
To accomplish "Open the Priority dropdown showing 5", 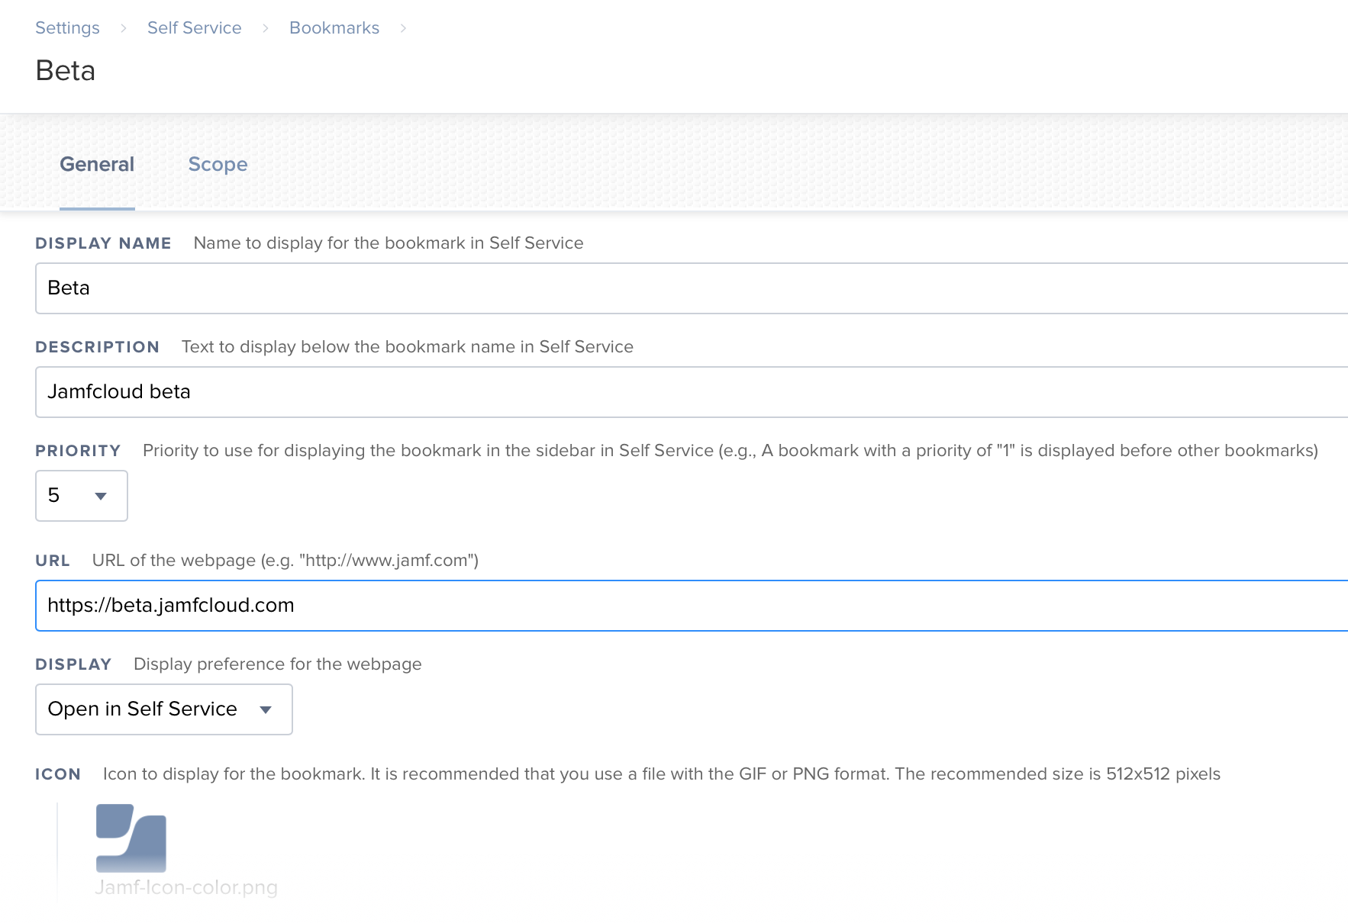I will 82,496.
